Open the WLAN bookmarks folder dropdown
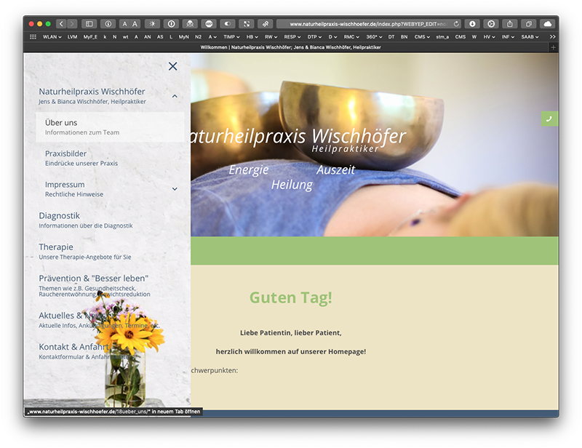Screen dimensions: 582x448 click(x=51, y=36)
